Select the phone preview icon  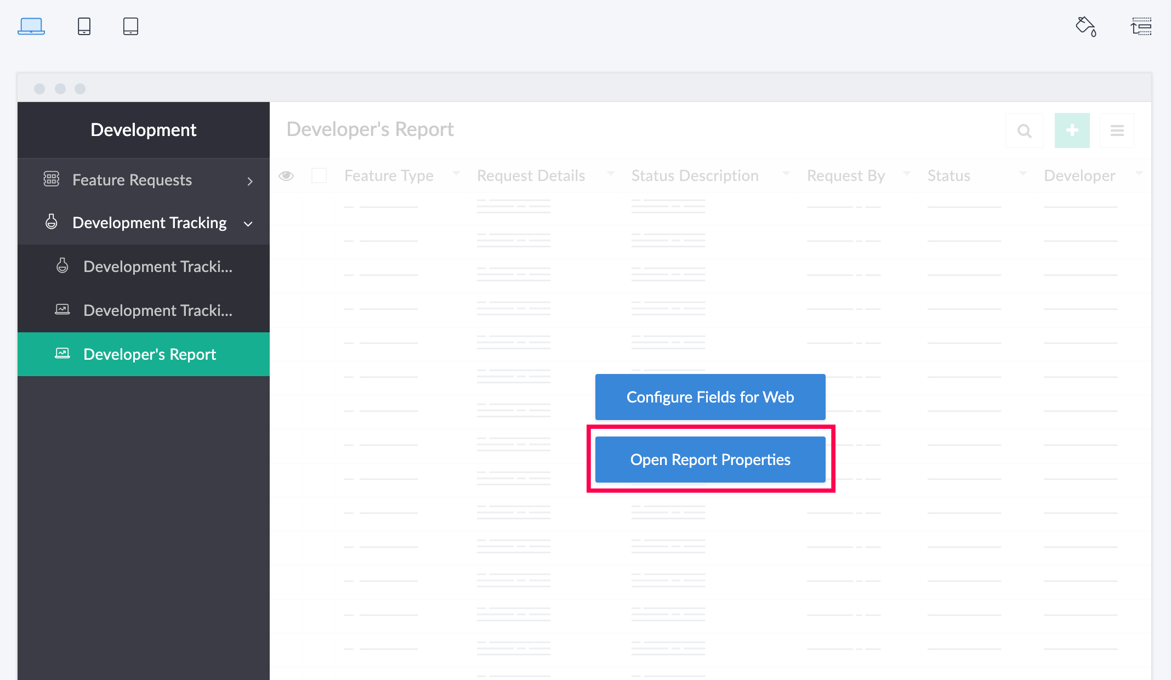(84, 26)
